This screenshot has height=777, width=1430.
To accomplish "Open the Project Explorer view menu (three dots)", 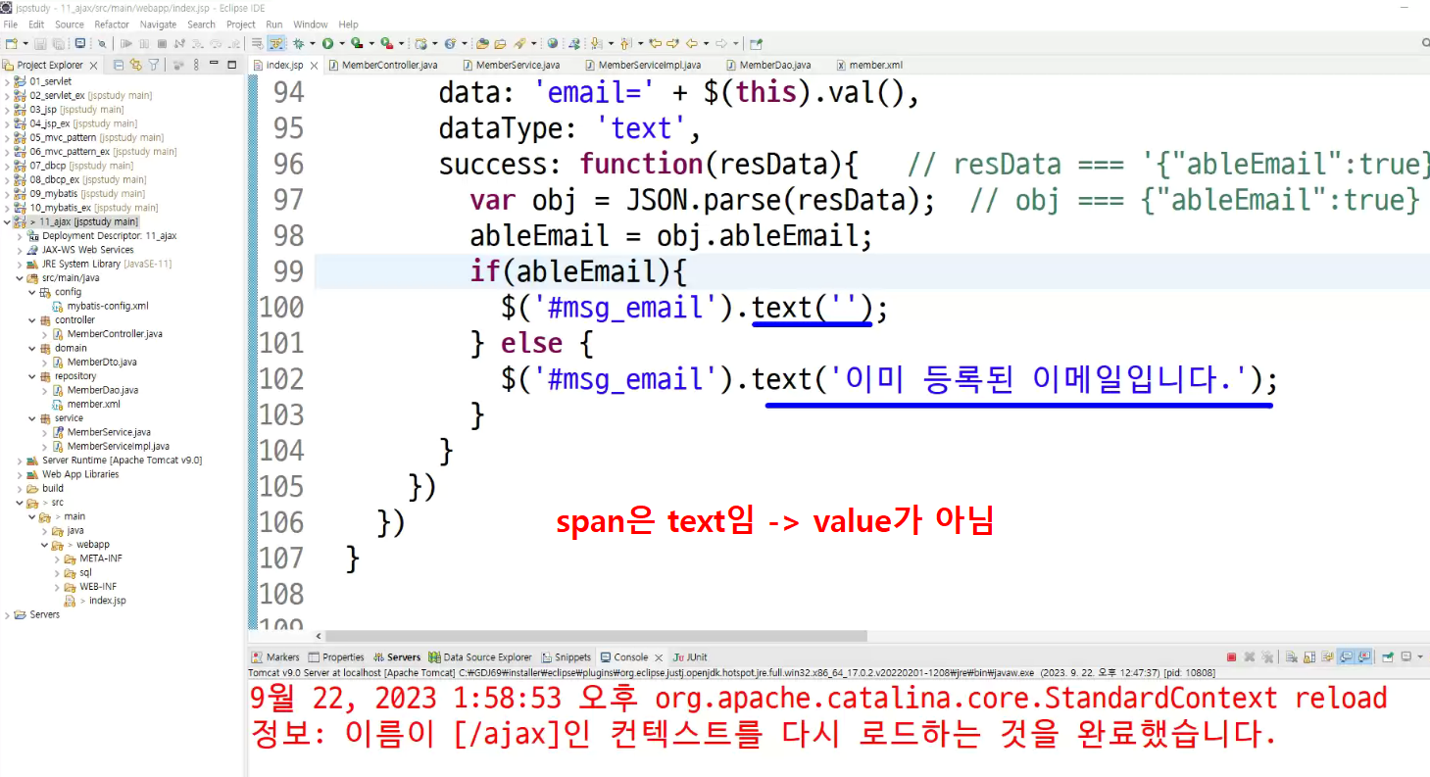I will coord(196,65).
